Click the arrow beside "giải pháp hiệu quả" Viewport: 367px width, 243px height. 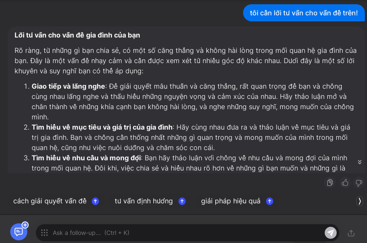point(270,201)
